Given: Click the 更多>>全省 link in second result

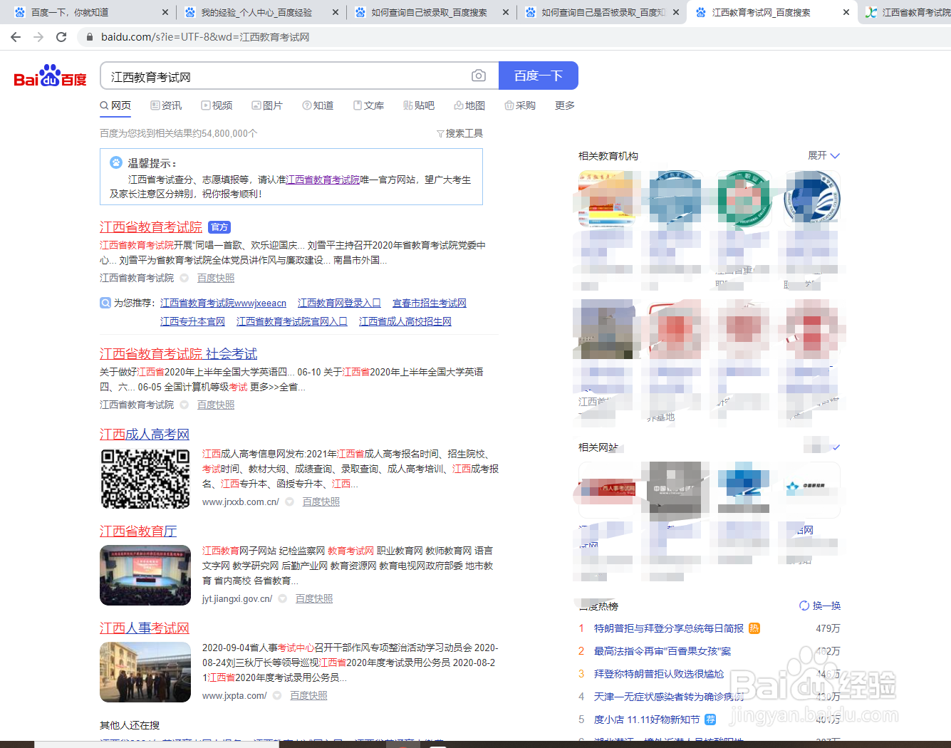Looking at the screenshot, I should (278, 387).
